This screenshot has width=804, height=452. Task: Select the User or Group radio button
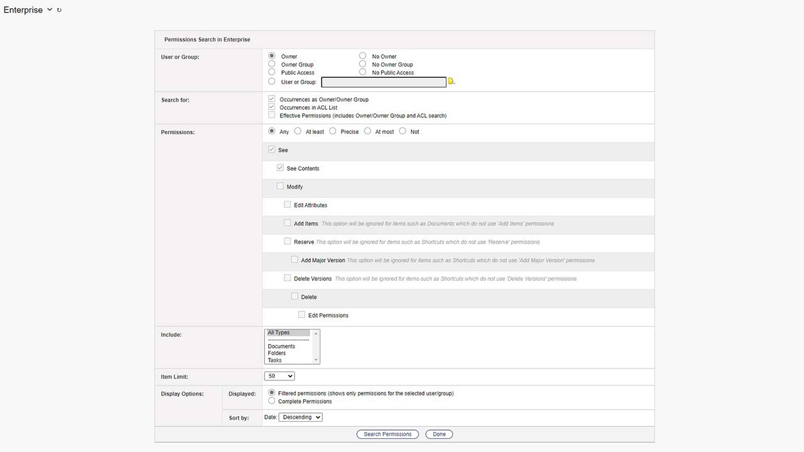point(272,82)
